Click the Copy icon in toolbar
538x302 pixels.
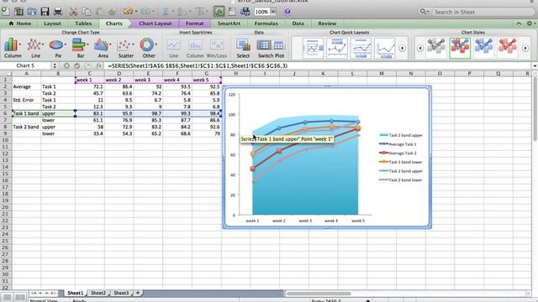click(x=87, y=12)
